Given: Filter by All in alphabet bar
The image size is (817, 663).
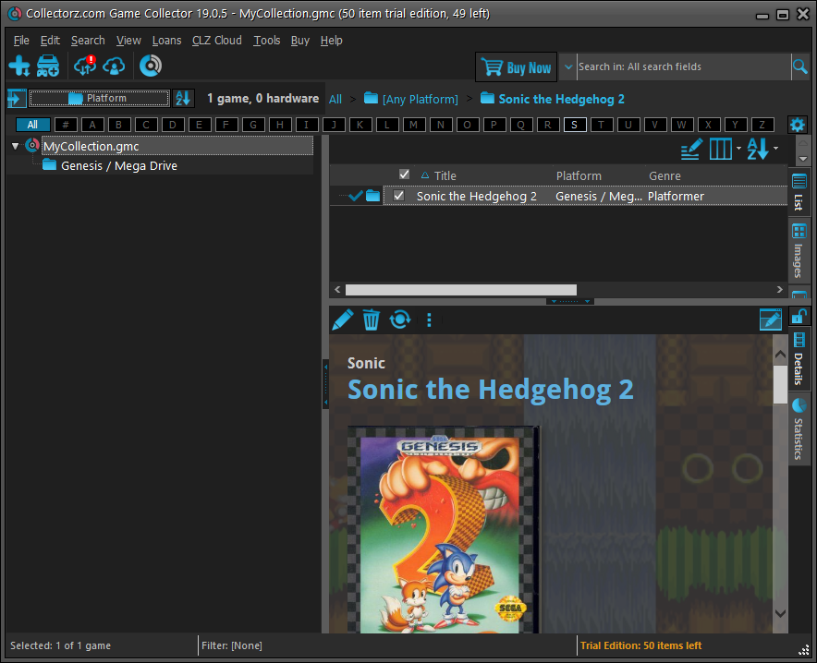Looking at the screenshot, I should (33, 125).
